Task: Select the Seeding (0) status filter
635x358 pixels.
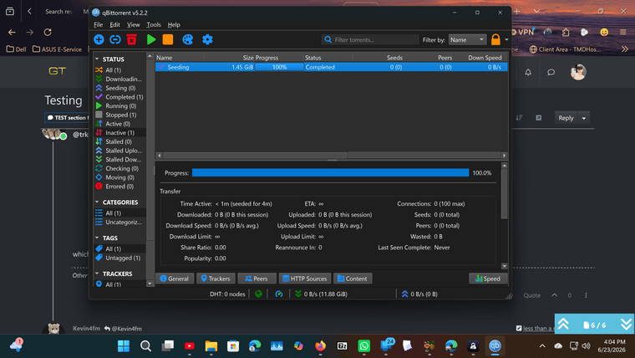Action: pos(119,88)
